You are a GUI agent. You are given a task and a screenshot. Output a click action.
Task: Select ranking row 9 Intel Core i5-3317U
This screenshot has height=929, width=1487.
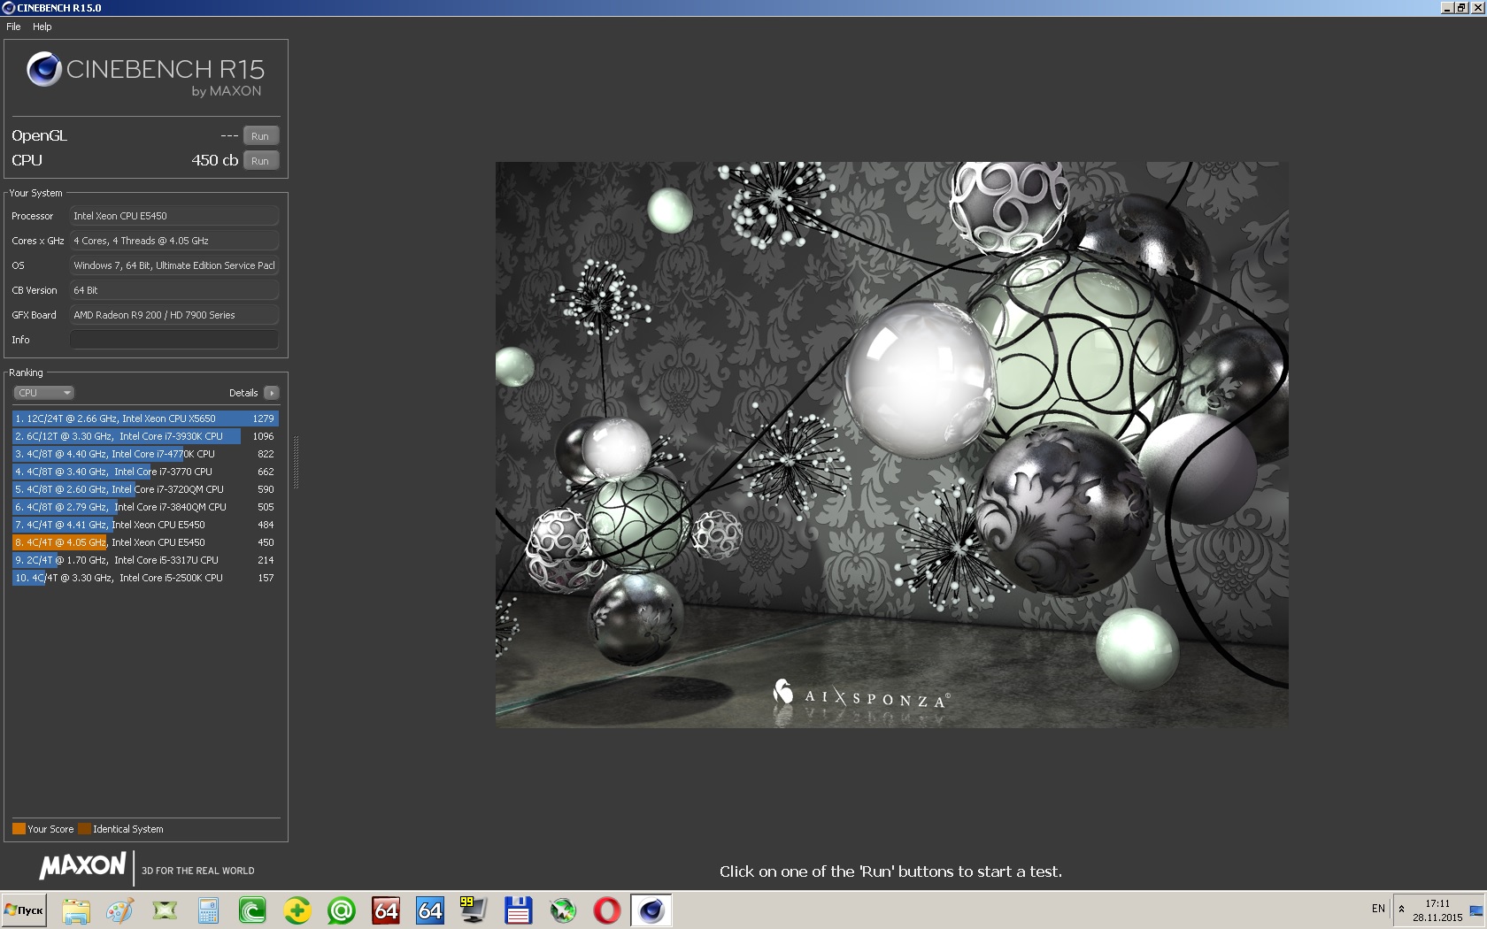(x=145, y=560)
